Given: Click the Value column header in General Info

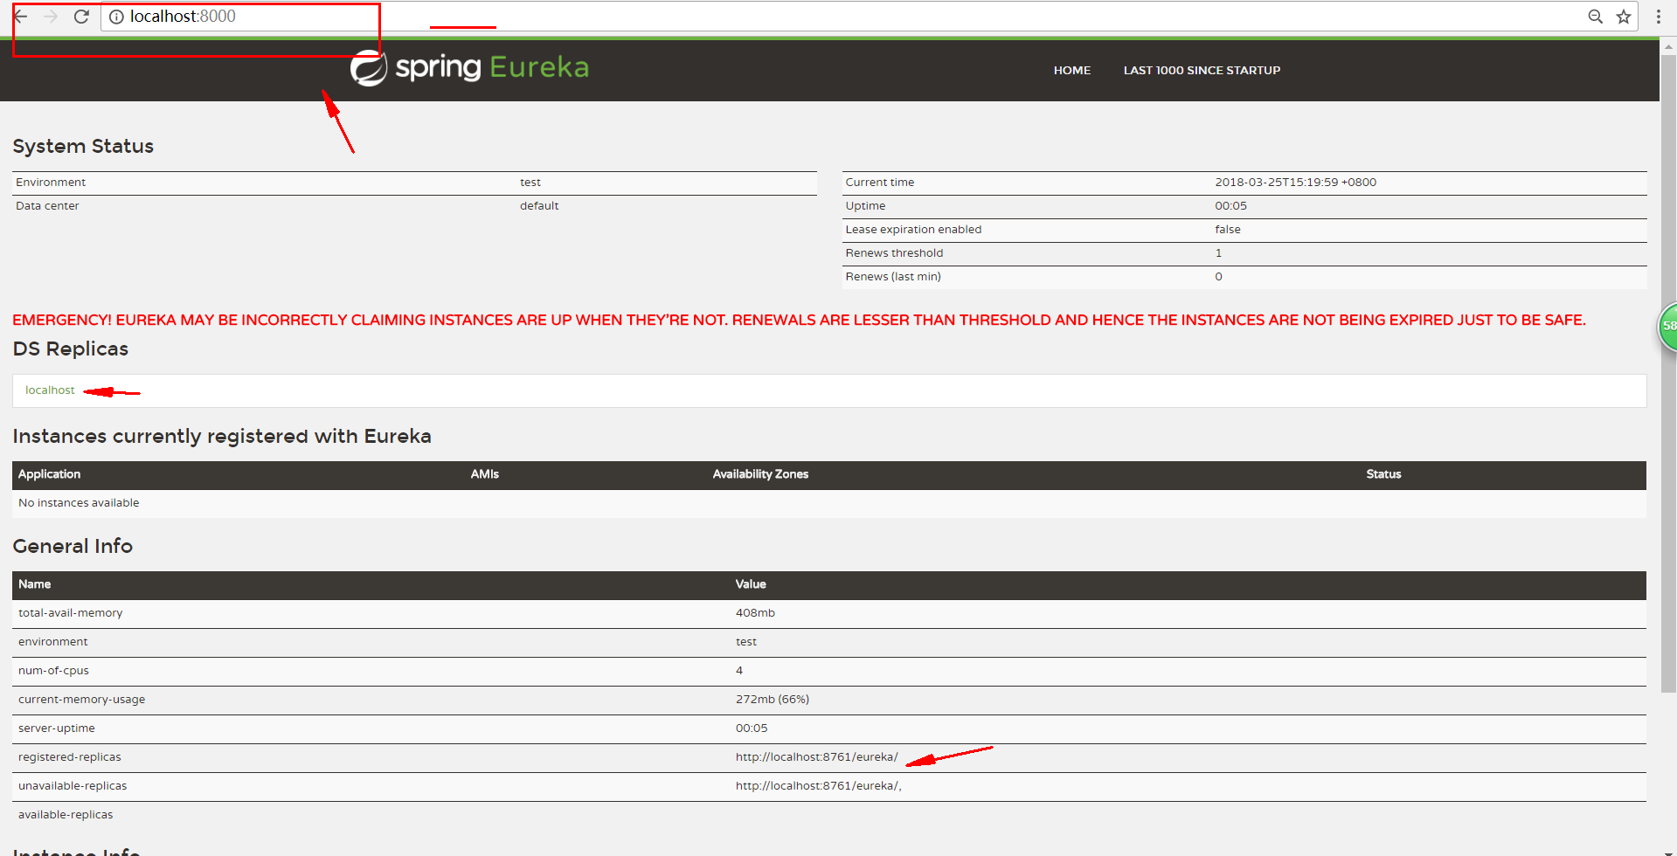Looking at the screenshot, I should tap(751, 584).
